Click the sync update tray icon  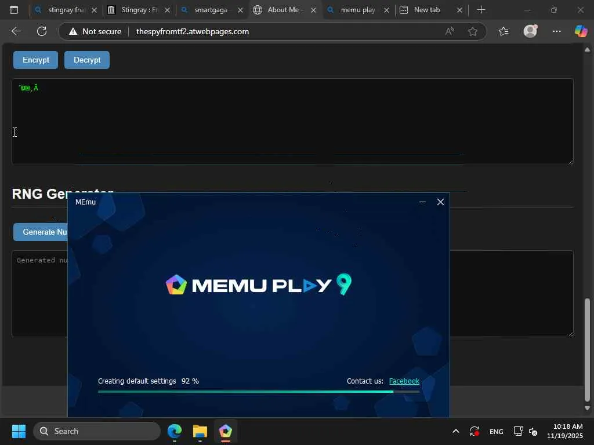pos(475,431)
